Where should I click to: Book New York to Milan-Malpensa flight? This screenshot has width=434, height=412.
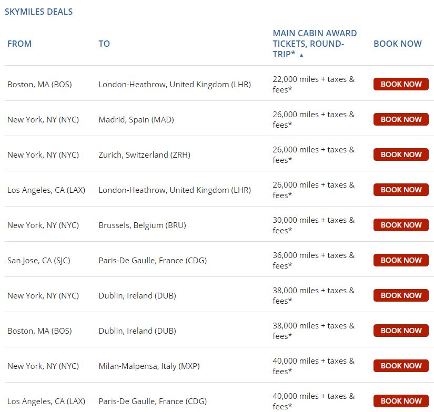pyautogui.click(x=401, y=366)
